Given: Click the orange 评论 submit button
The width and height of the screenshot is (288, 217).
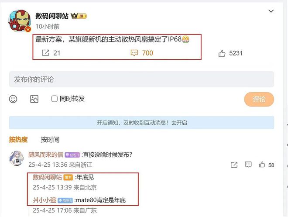Looking at the screenshot, I should click(259, 99).
